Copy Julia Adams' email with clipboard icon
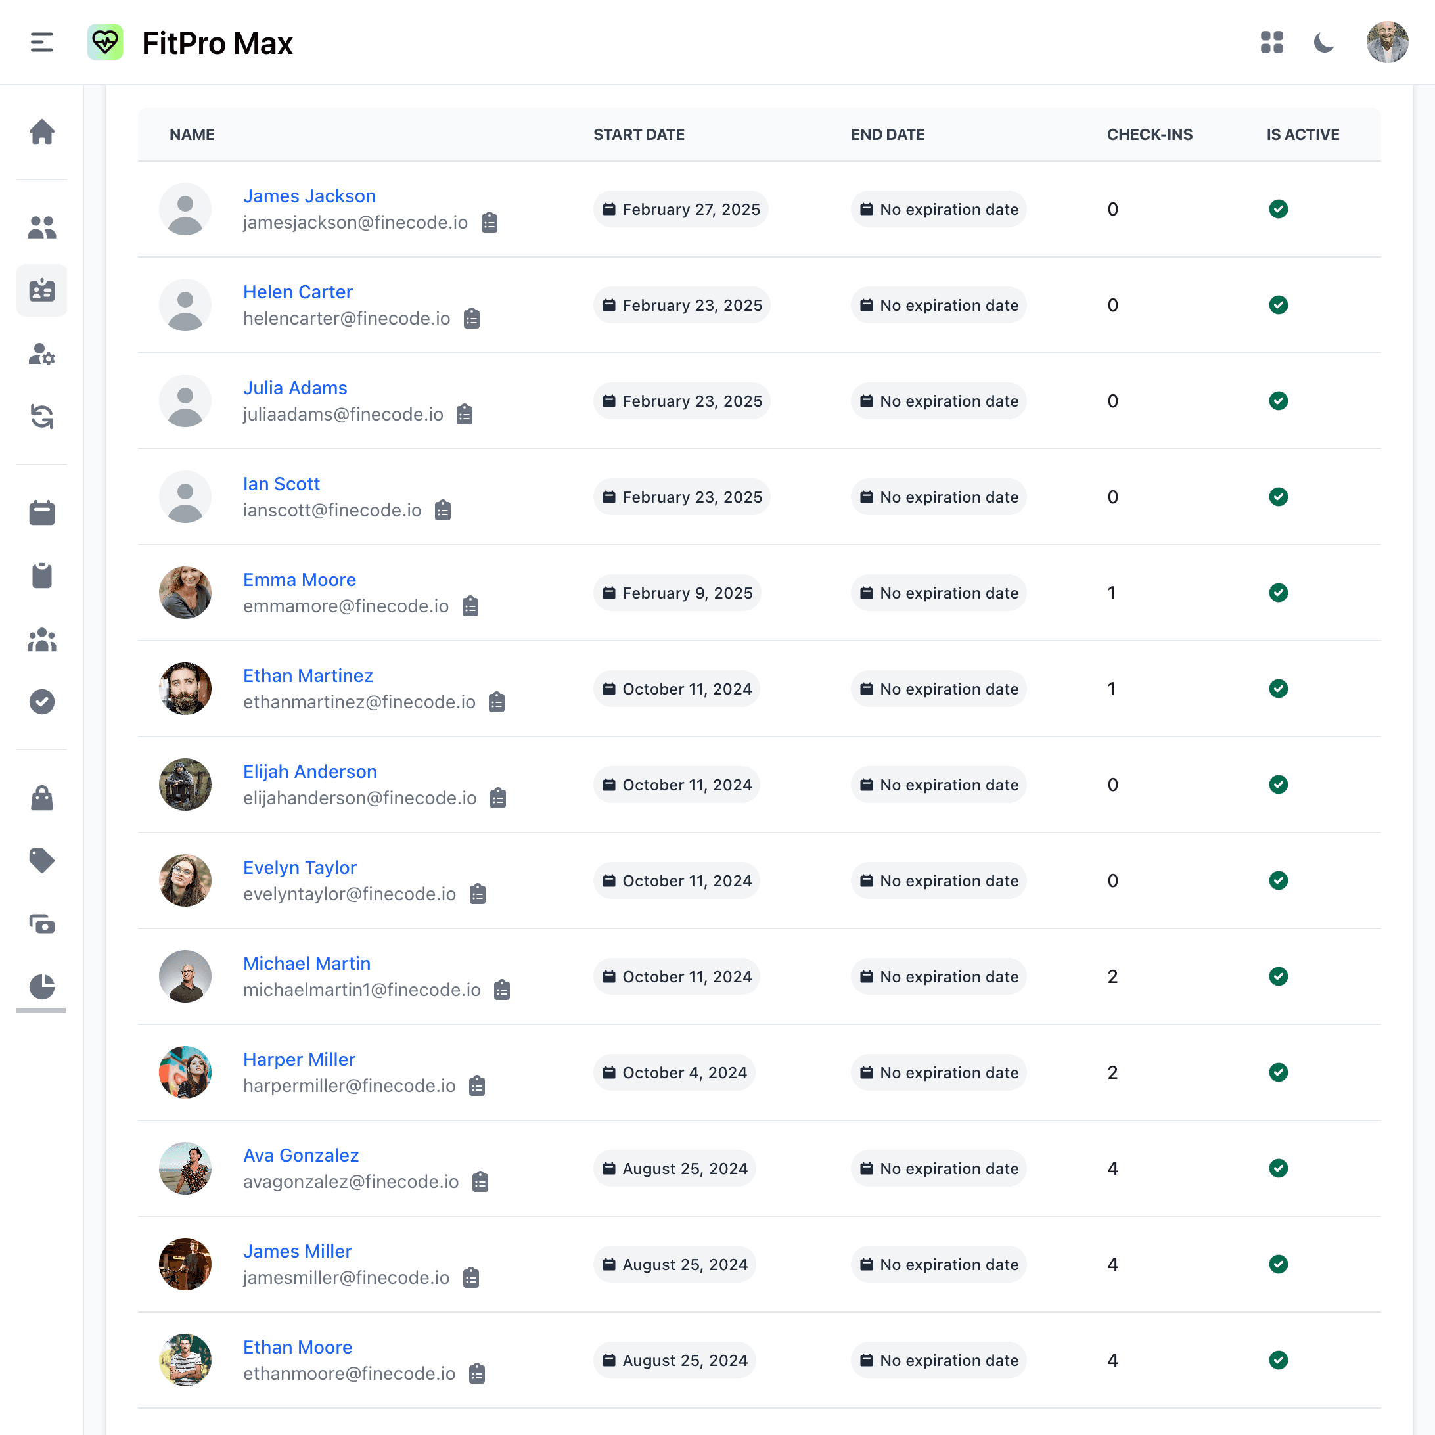 pos(465,415)
